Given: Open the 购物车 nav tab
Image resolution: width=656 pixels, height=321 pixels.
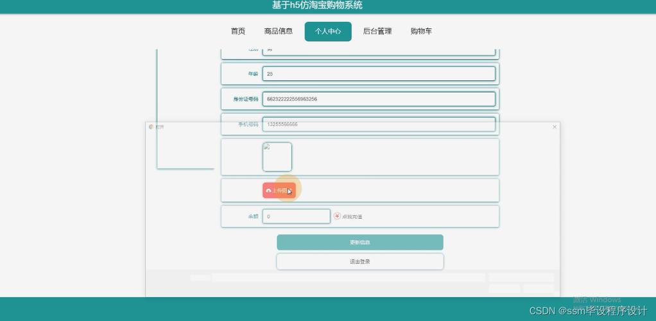Looking at the screenshot, I should point(421,31).
